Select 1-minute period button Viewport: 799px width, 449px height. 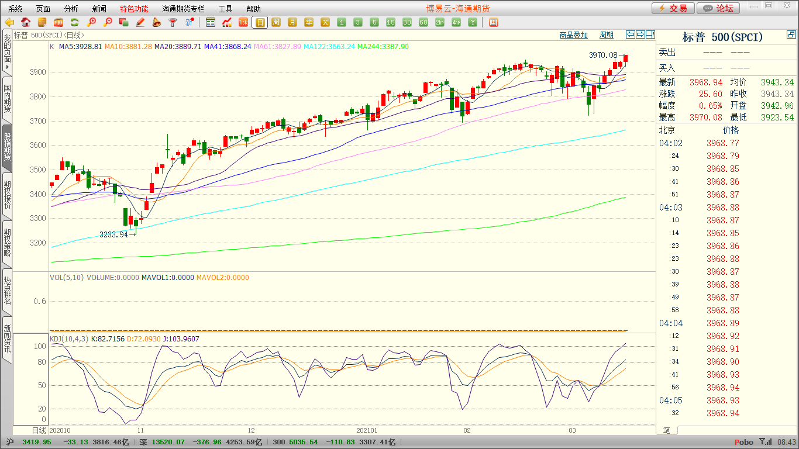click(342, 22)
